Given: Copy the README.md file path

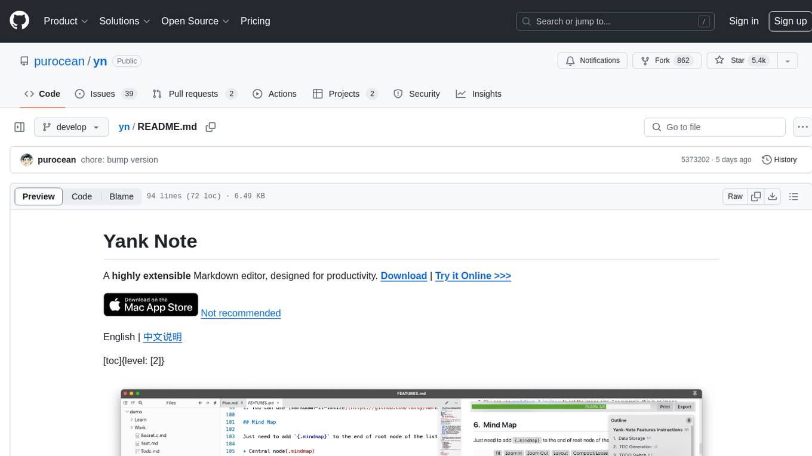Looking at the screenshot, I should [210, 127].
